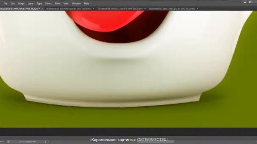Open the Filter menu

pos(57,4)
